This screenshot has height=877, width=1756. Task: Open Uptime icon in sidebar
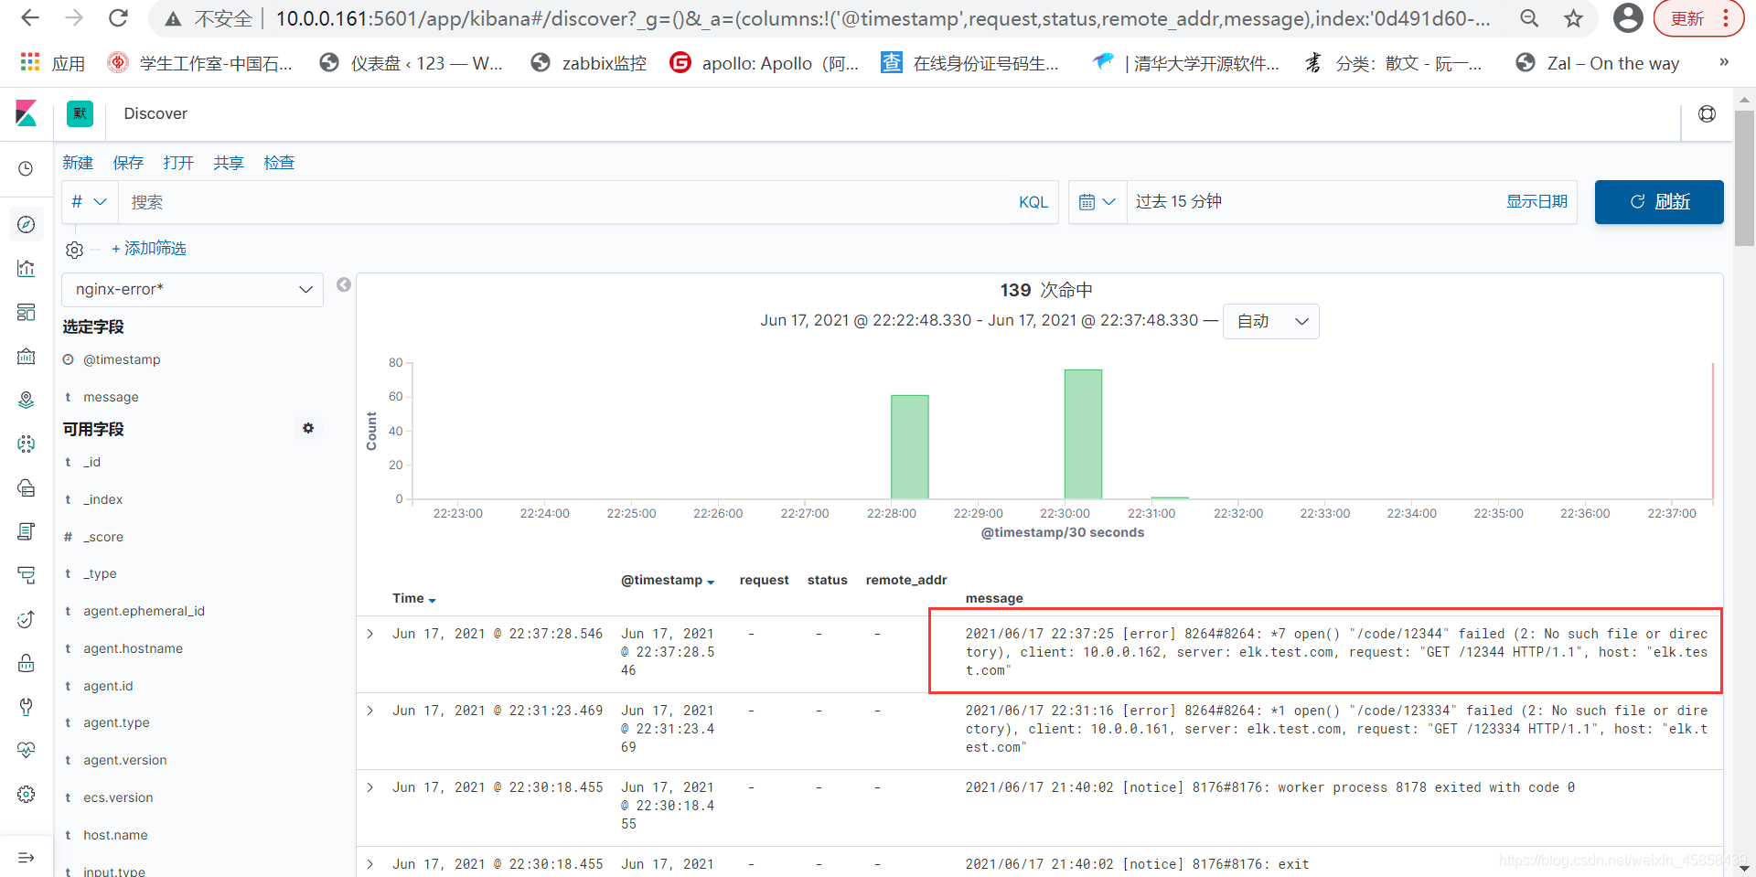point(27,619)
